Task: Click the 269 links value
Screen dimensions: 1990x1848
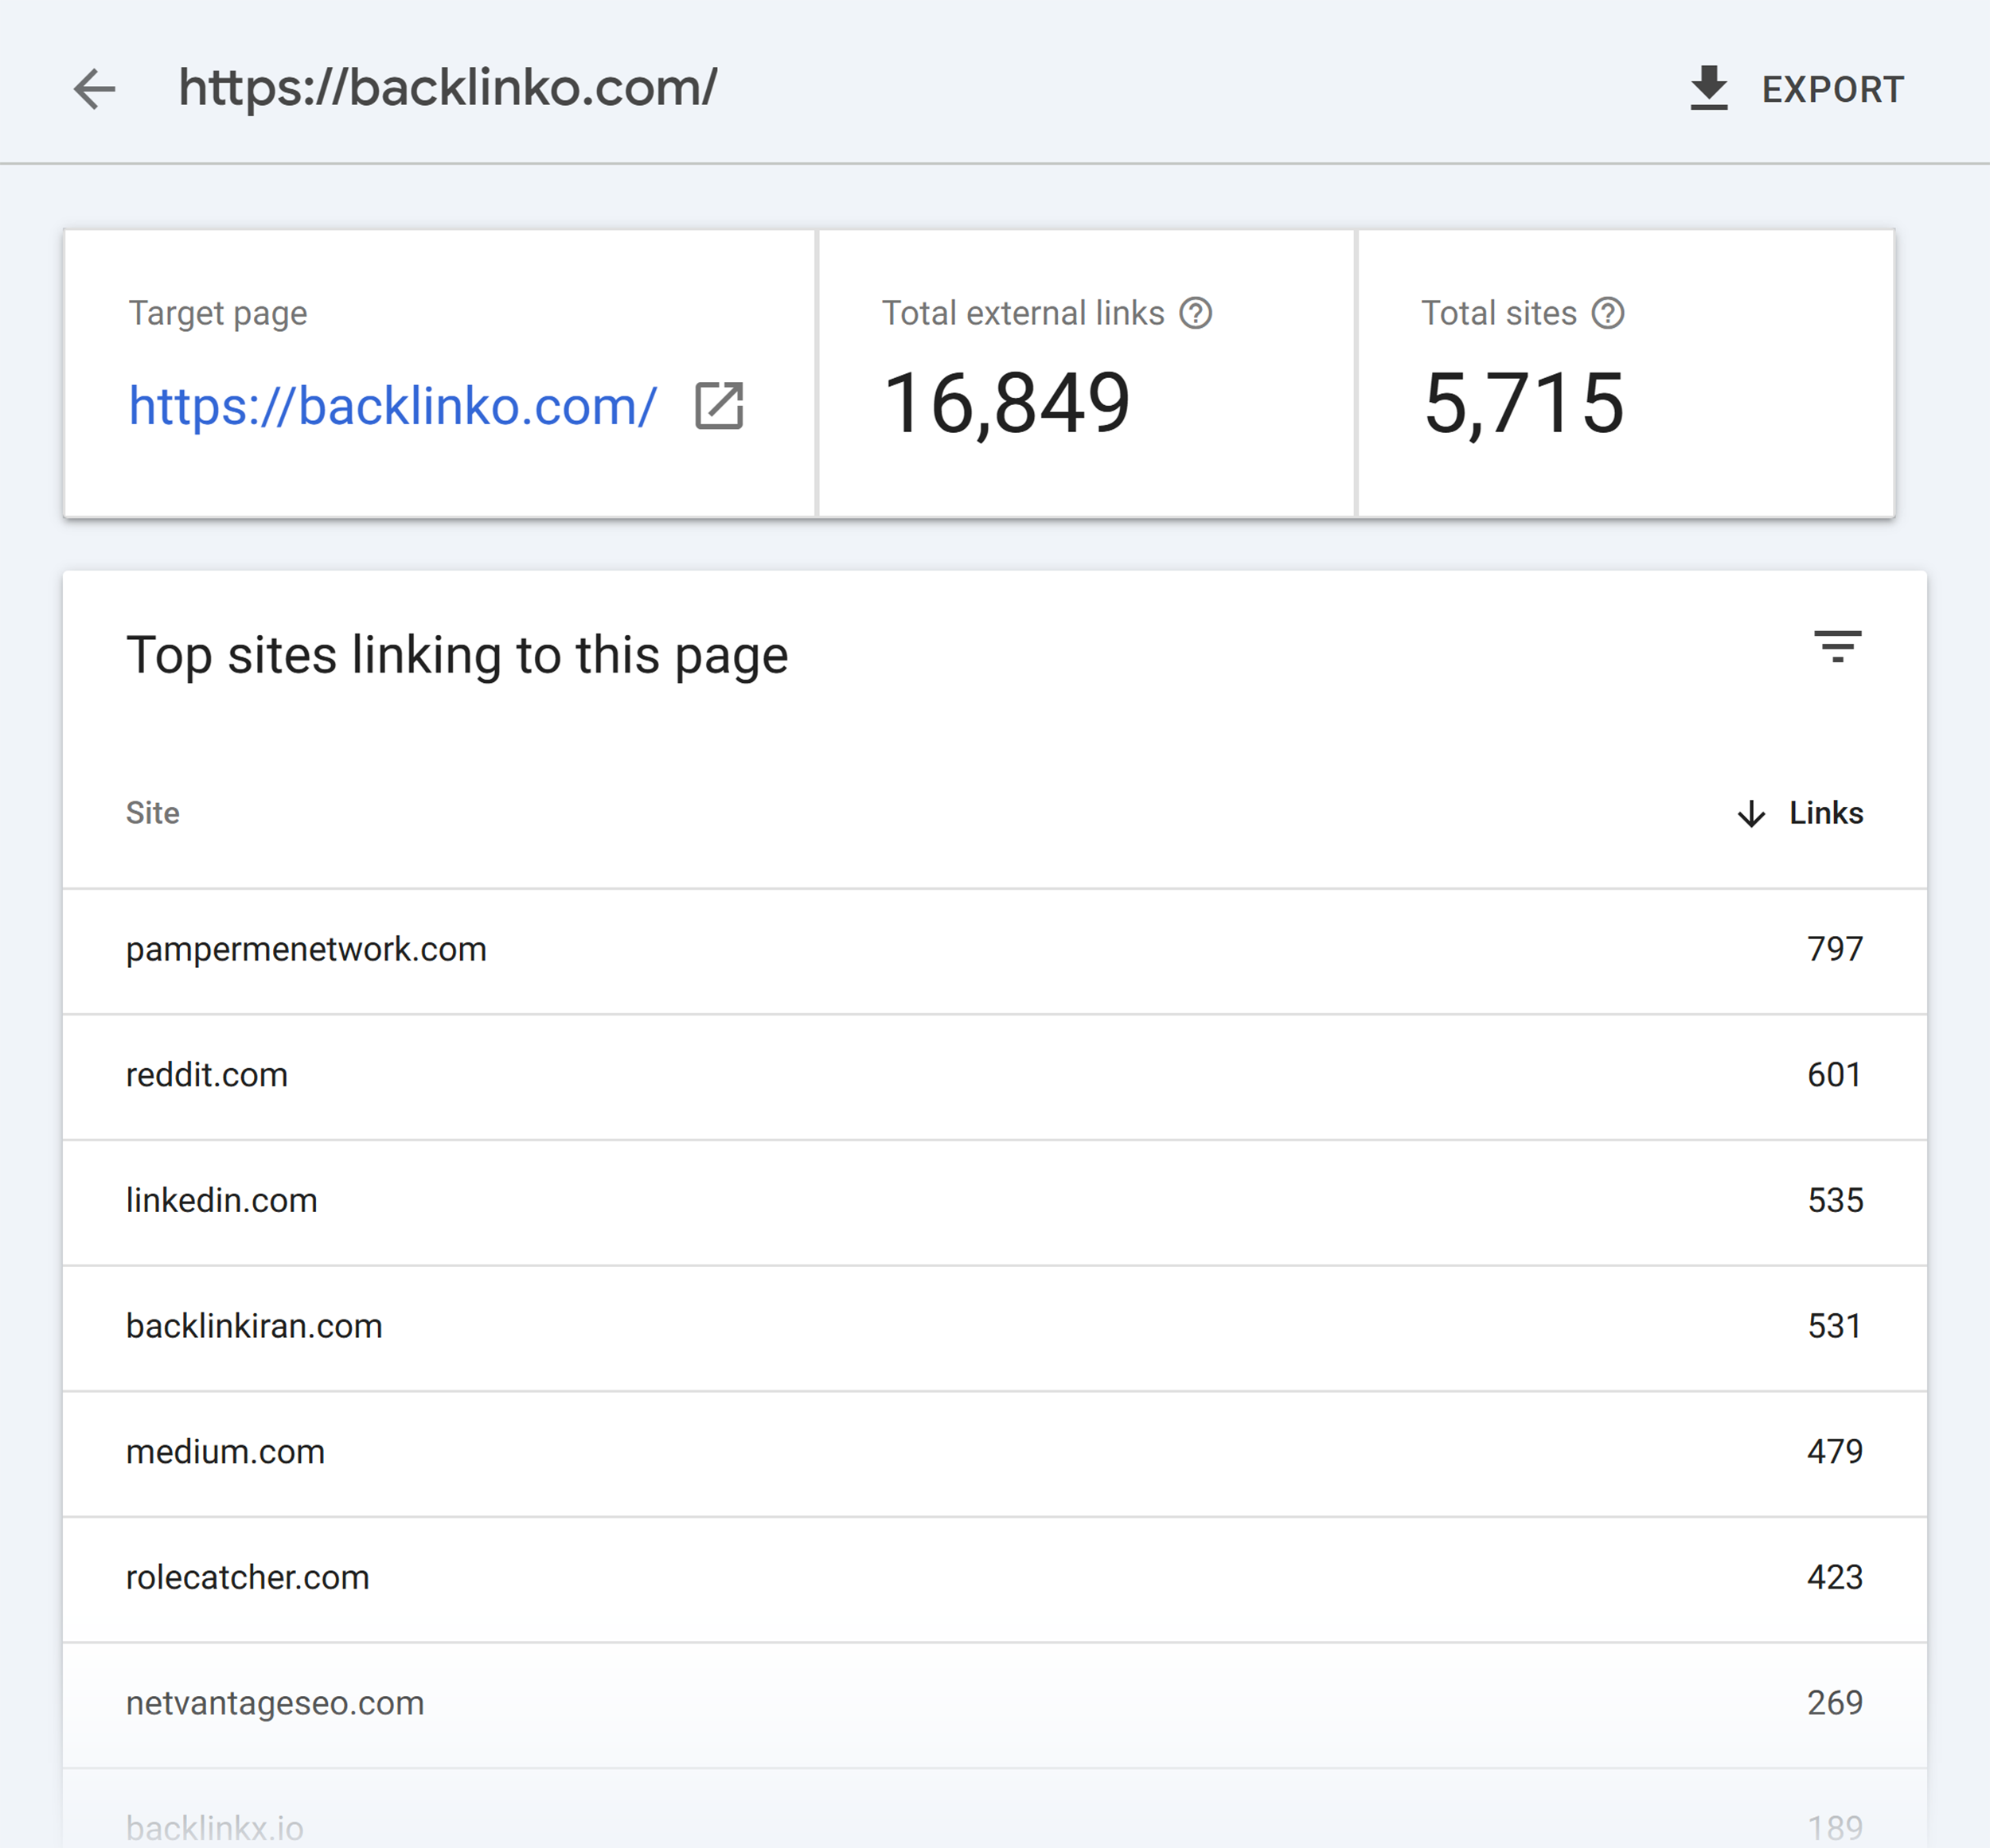Action: pos(1834,1703)
